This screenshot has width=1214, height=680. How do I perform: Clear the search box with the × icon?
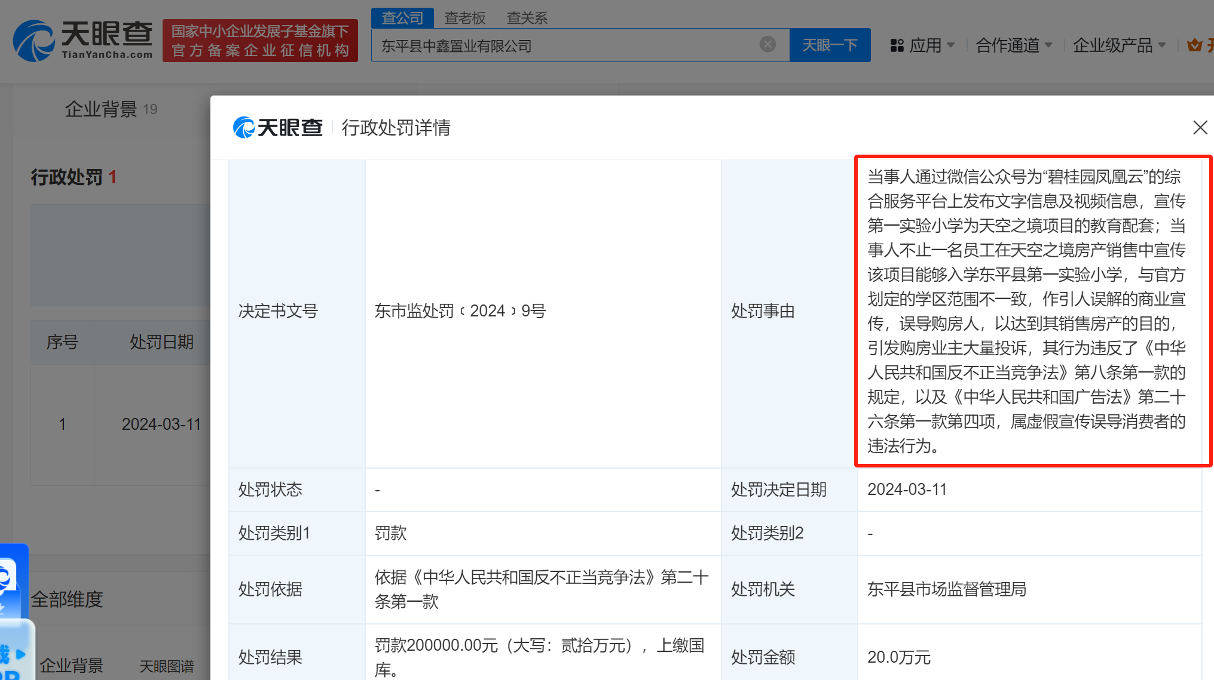(x=767, y=44)
